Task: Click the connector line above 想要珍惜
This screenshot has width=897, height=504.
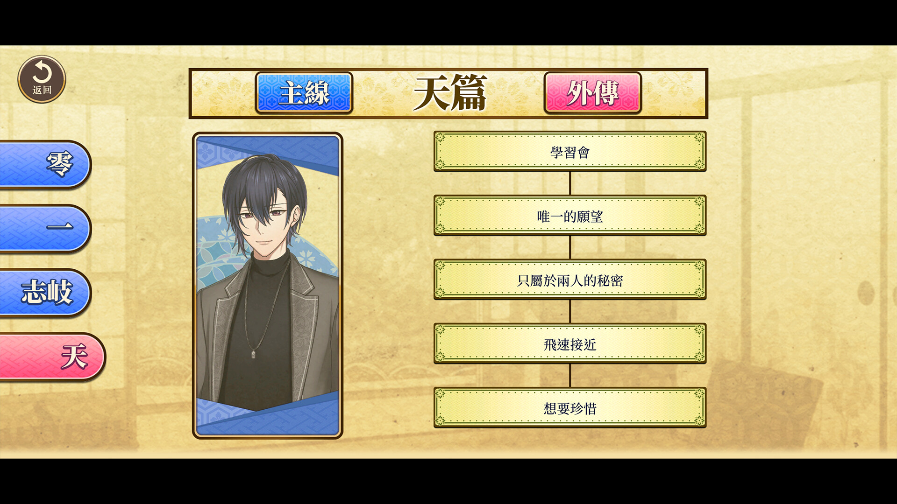Action: point(570,375)
